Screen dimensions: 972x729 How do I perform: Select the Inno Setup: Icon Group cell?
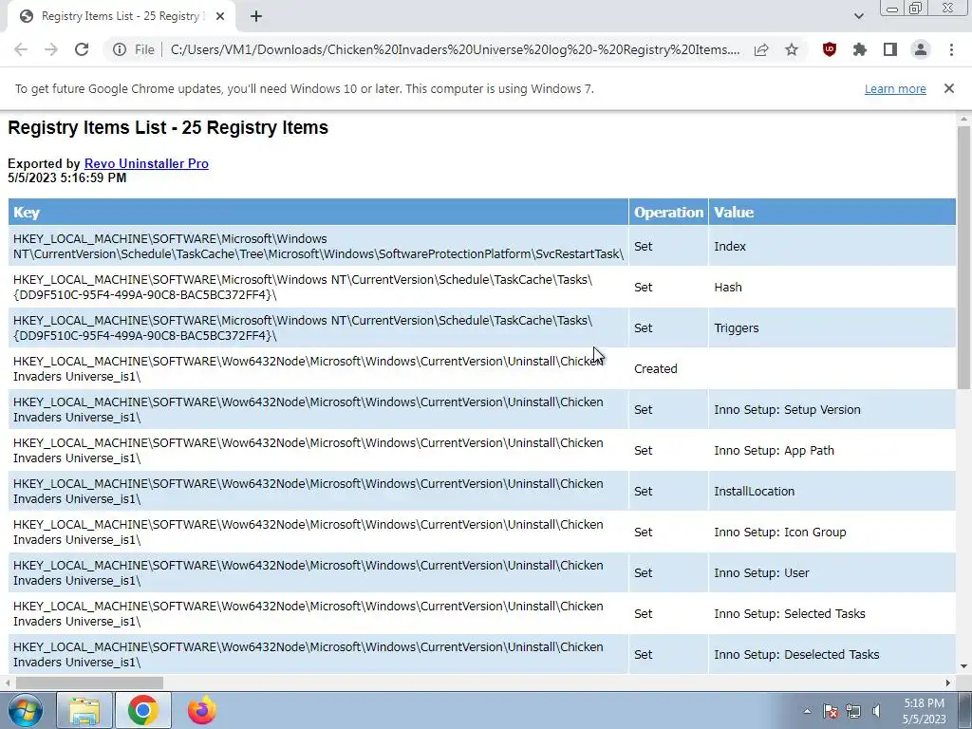click(x=832, y=533)
